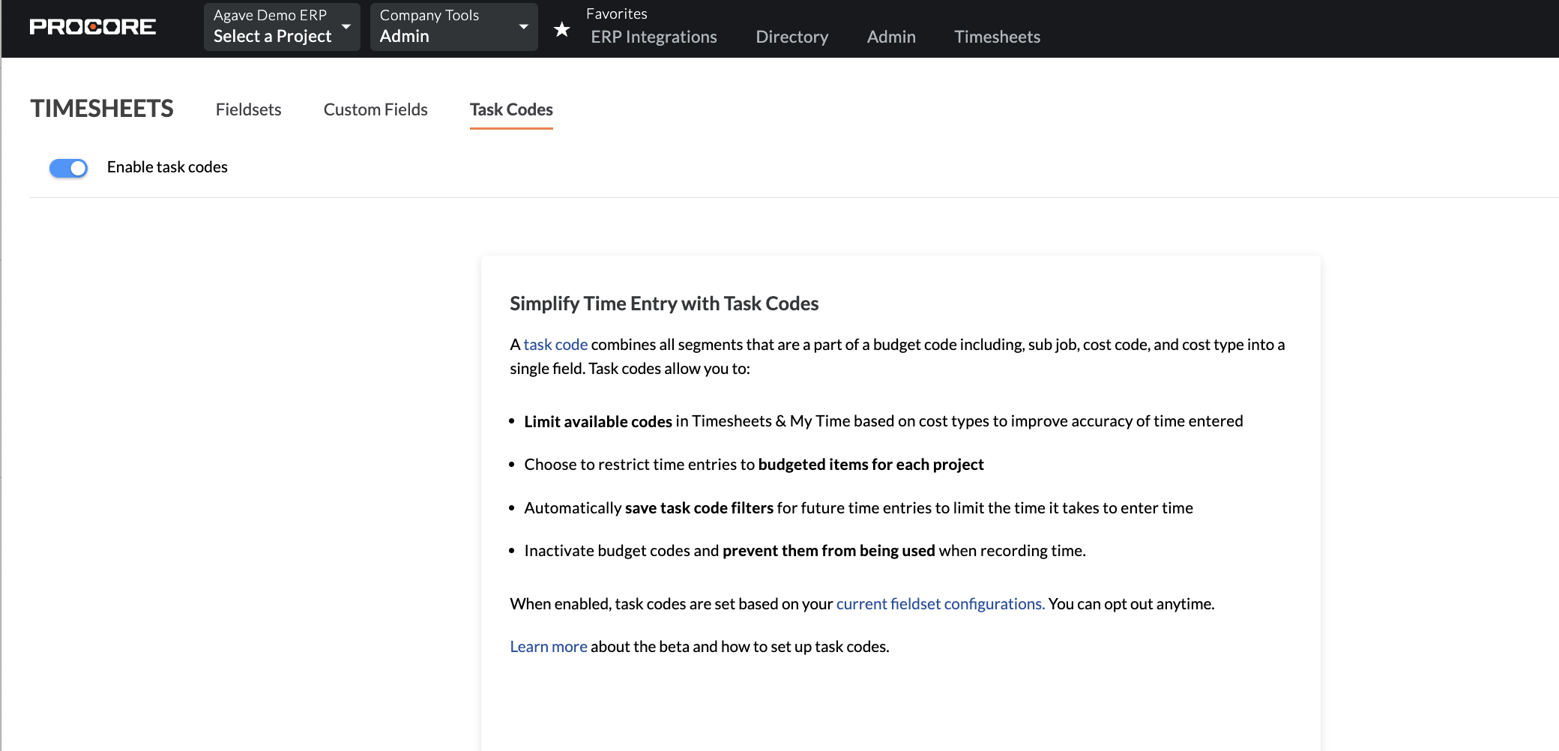
Task: Open Admin from the favorites bar
Action: tap(891, 37)
